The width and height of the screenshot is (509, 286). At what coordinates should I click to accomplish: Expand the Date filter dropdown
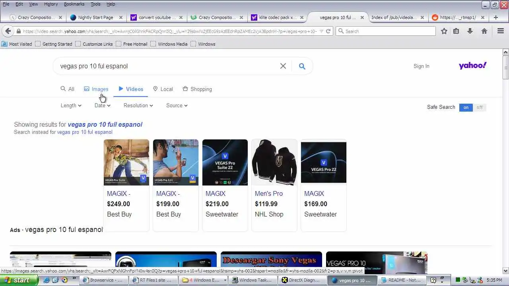[x=102, y=105]
